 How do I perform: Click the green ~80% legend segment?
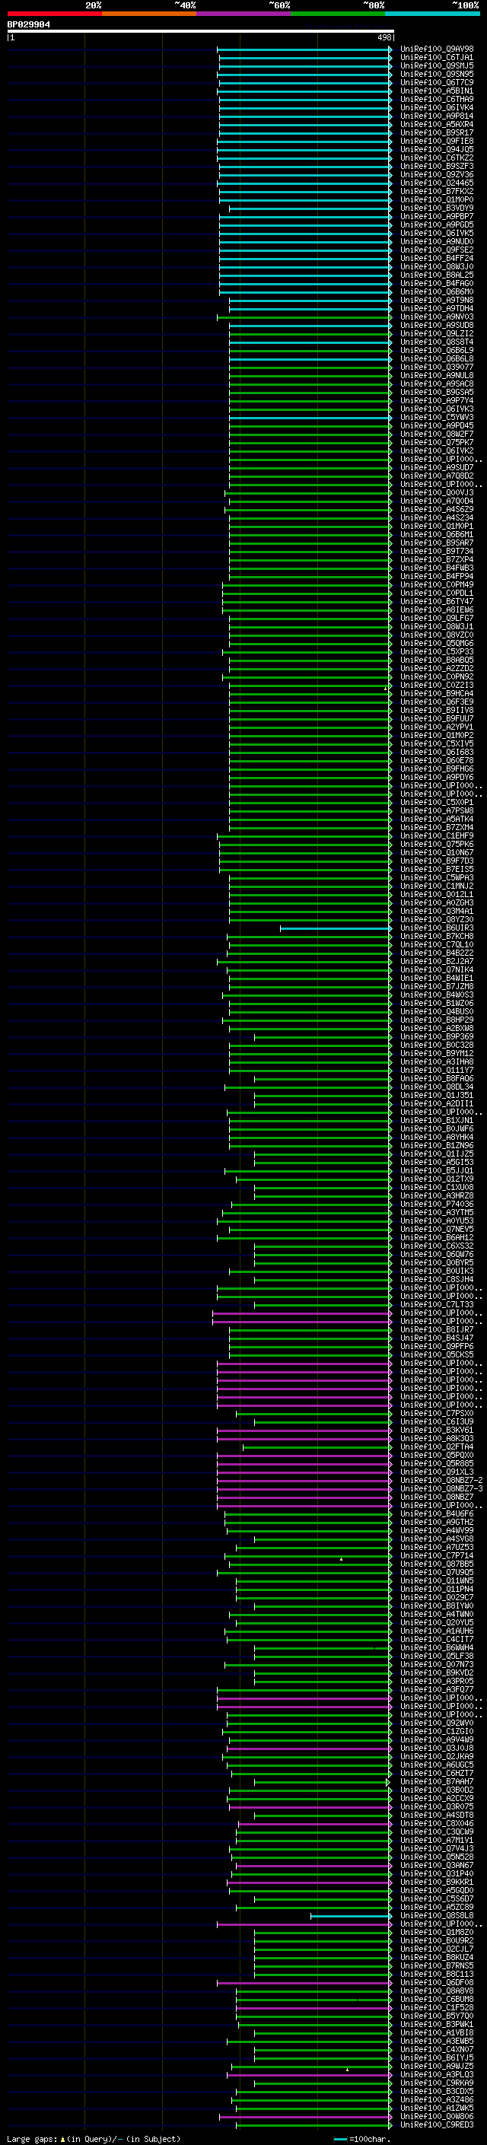(338, 14)
